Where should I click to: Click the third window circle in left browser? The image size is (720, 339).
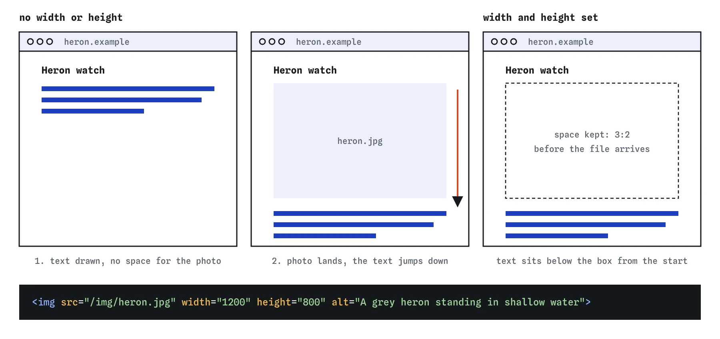pyautogui.click(x=50, y=42)
